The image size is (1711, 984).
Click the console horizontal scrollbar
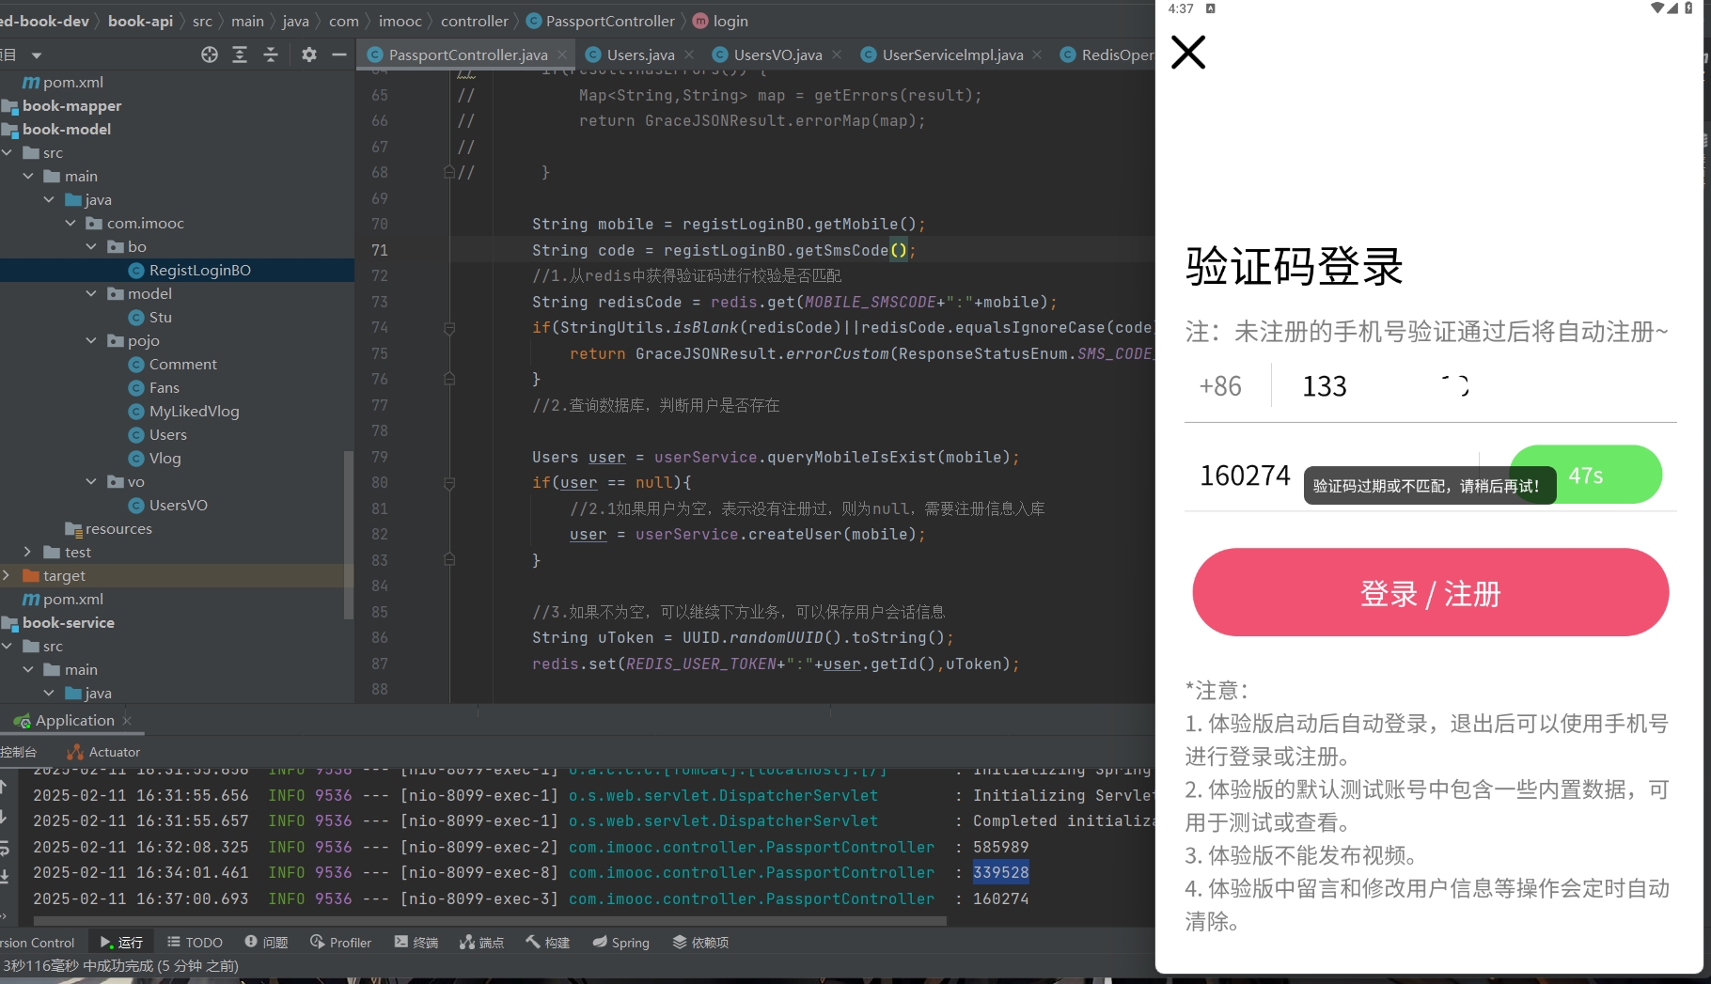[489, 921]
